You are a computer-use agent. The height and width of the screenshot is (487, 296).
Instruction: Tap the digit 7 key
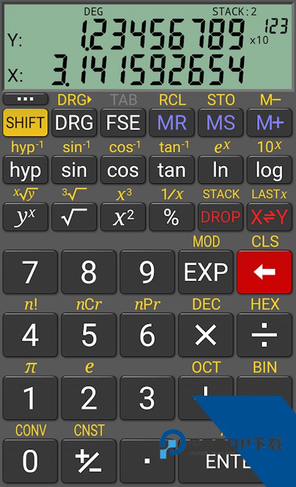coord(30,272)
